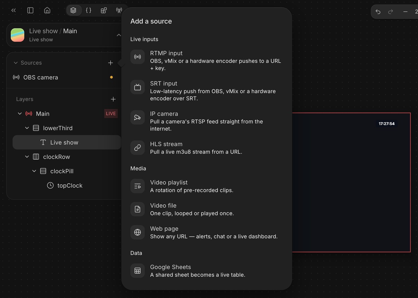The width and height of the screenshot is (418, 298).
Task: Click the Video file document icon
Action: (x=137, y=209)
